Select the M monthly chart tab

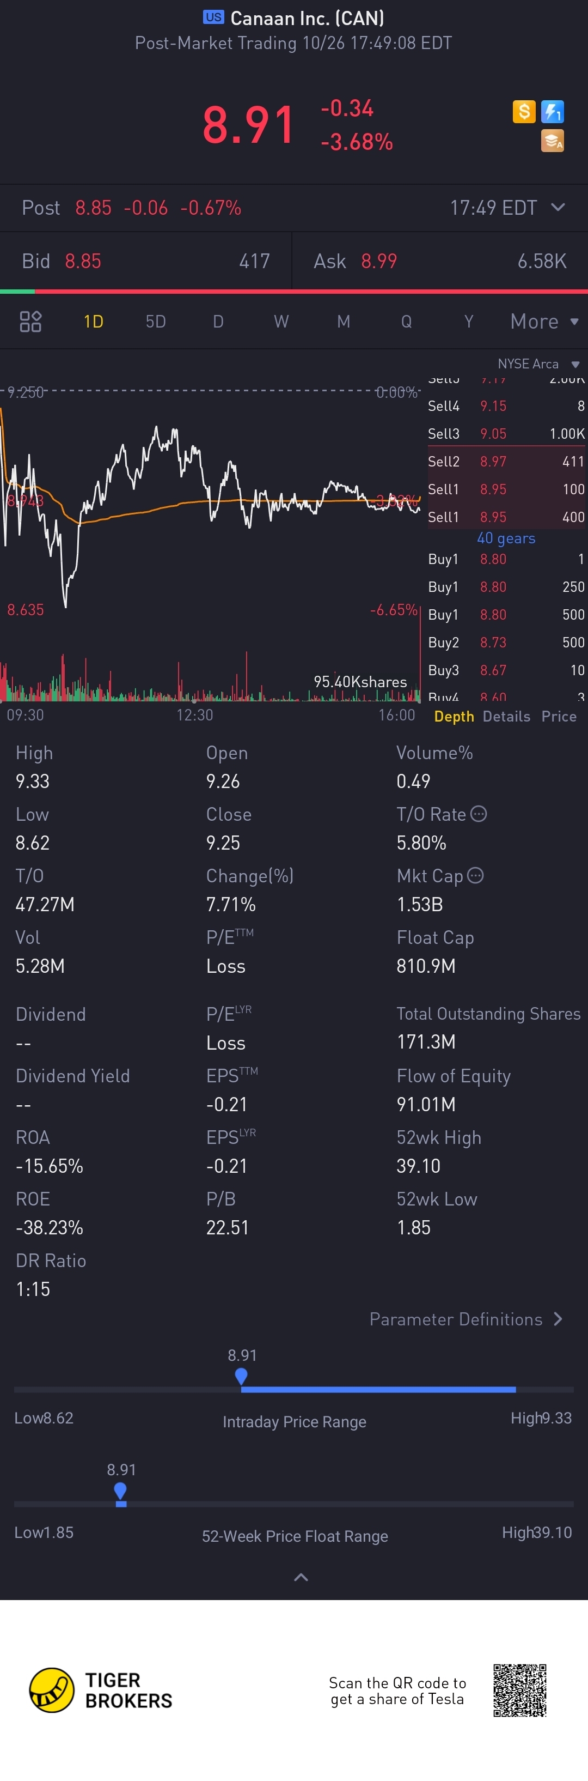344,322
